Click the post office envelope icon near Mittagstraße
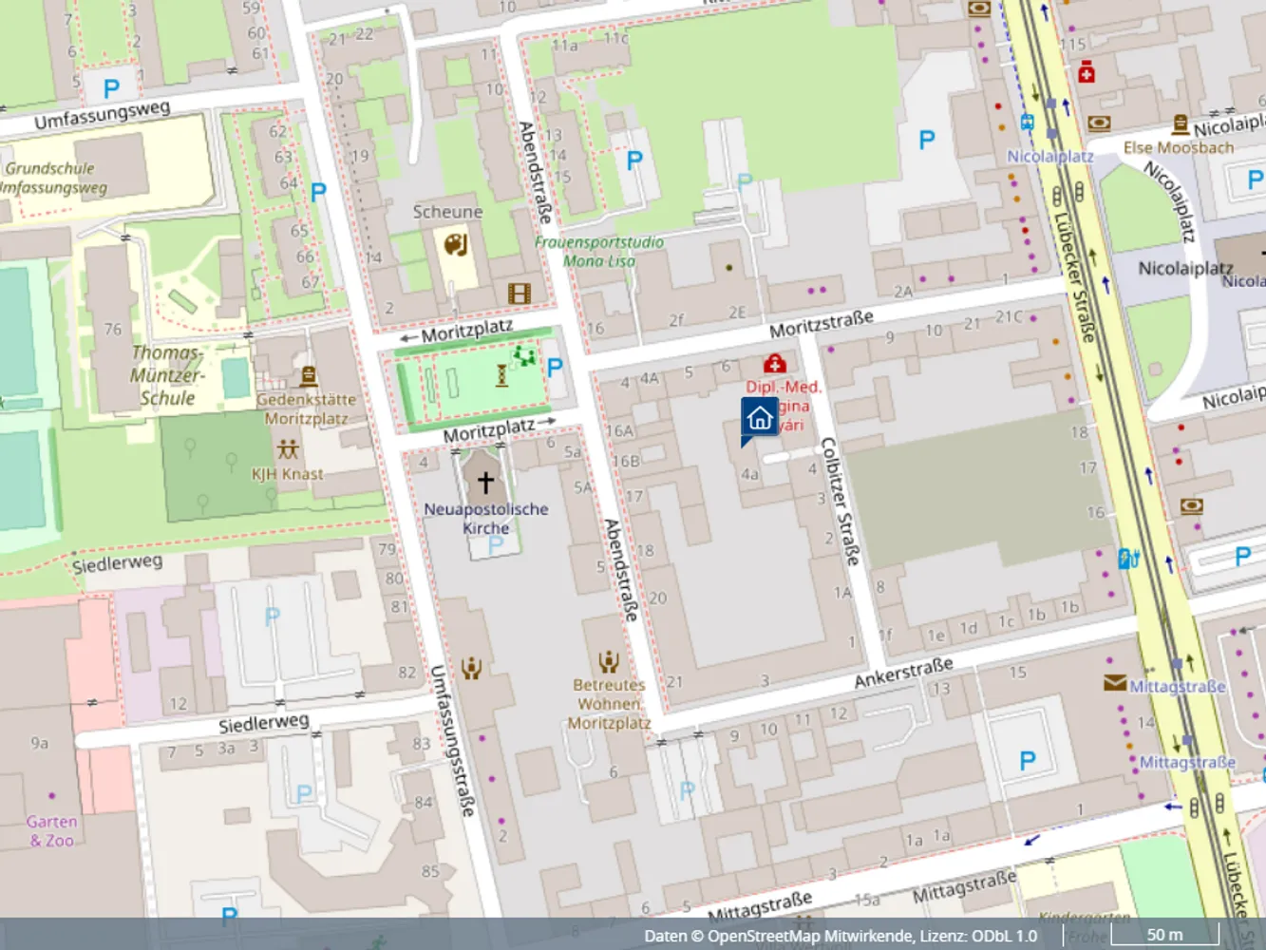 coord(1115,683)
